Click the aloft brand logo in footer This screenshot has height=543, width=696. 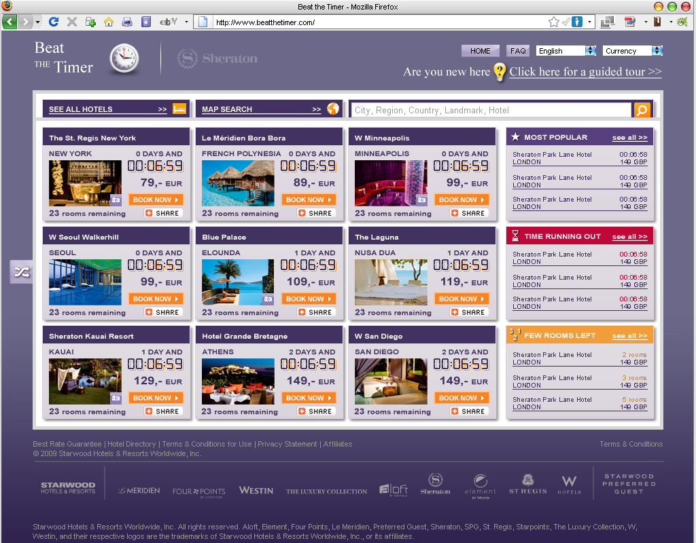point(394,489)
